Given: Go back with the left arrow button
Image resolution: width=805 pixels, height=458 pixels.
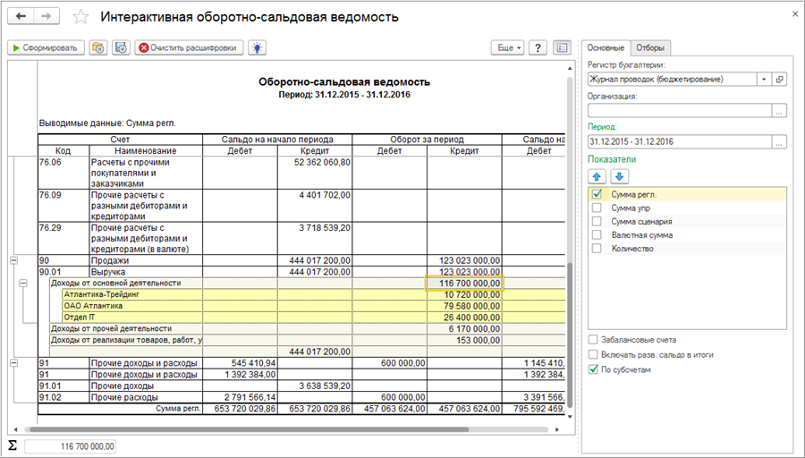Looking at the screenshot, I should pyautogui.click(x=21, y=16).
